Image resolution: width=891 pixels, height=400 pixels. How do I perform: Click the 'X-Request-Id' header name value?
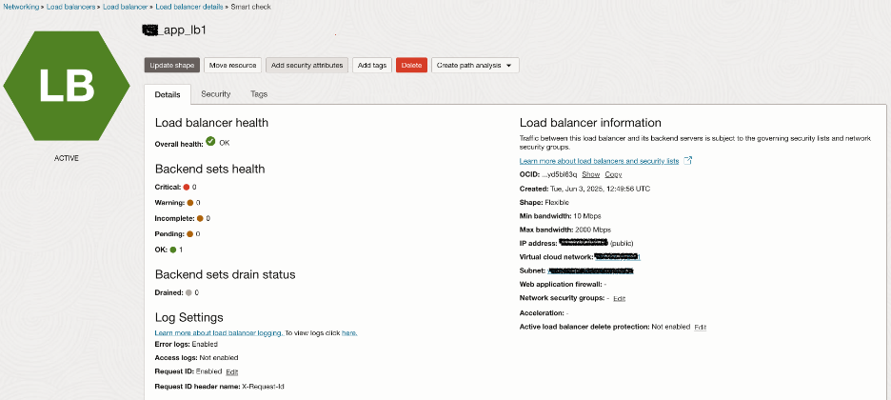pyautogui.click(x=263, y=387)
